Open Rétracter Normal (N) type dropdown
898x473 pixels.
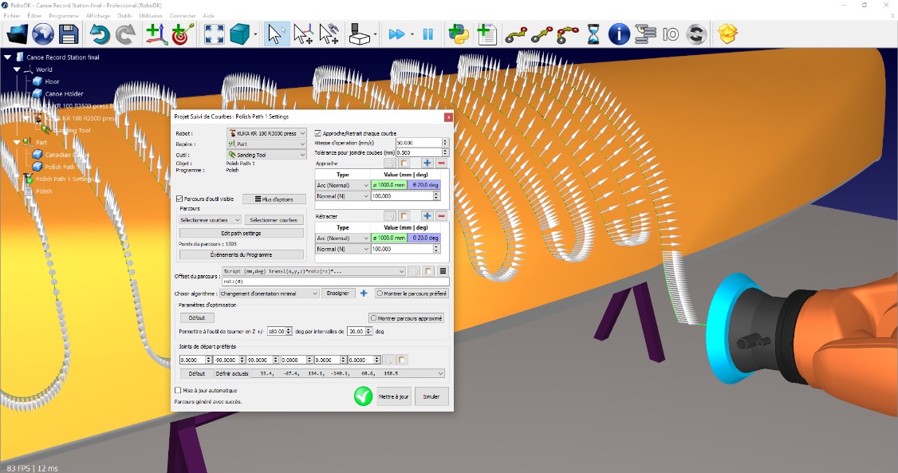[x=342, y=249]
